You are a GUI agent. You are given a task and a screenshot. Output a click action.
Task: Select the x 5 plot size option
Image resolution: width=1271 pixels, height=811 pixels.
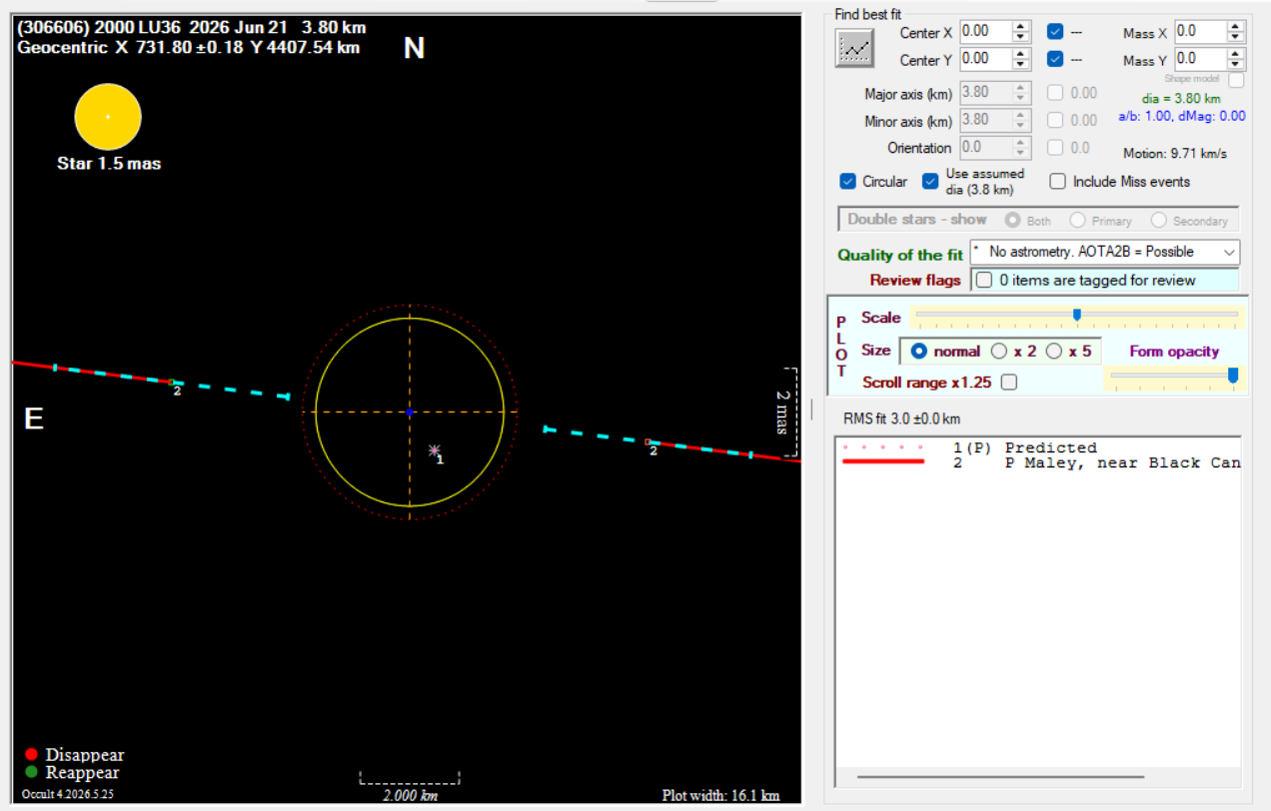[x=1053, y=352]
